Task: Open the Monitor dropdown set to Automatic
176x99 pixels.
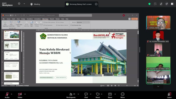Action: point(83,22)
